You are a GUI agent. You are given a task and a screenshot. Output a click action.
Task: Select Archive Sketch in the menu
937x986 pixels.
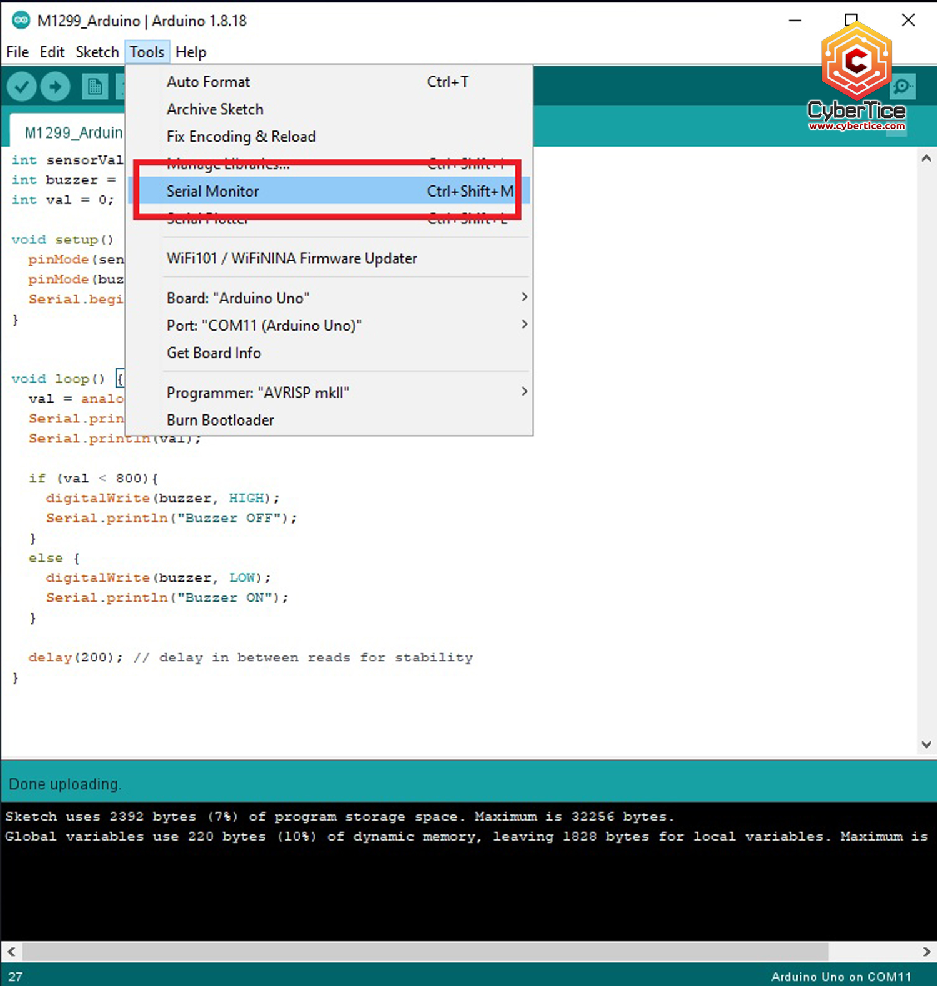coord(215,109)
